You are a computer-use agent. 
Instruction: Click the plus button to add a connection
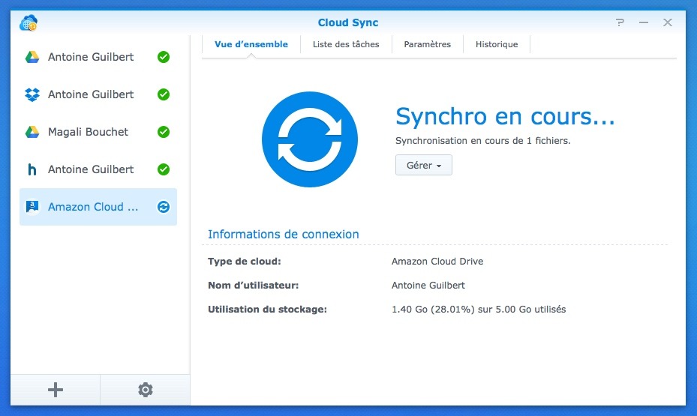coord(56,390)
